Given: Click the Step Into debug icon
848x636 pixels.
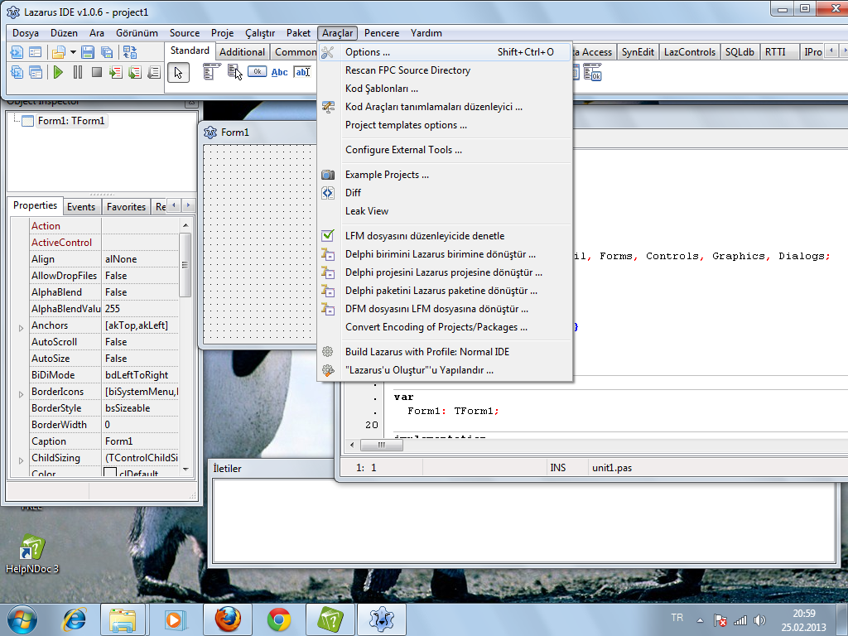Looking at the screenshot, I should coord(116,72).
